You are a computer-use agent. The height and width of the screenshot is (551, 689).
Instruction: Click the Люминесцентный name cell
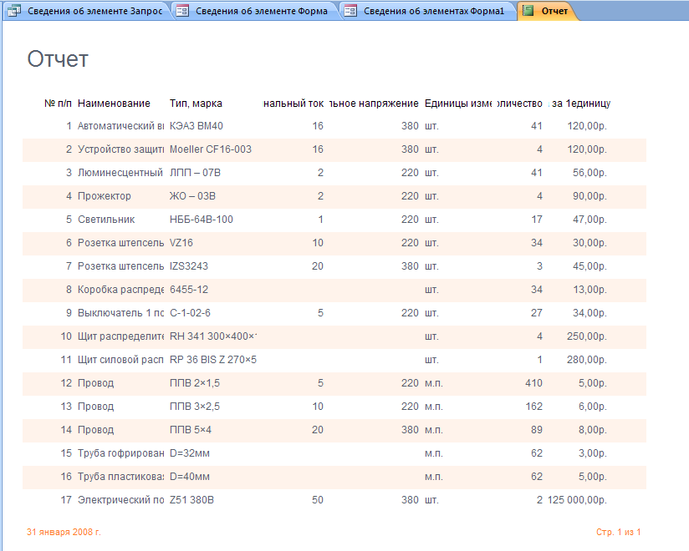tap(120, 173)
